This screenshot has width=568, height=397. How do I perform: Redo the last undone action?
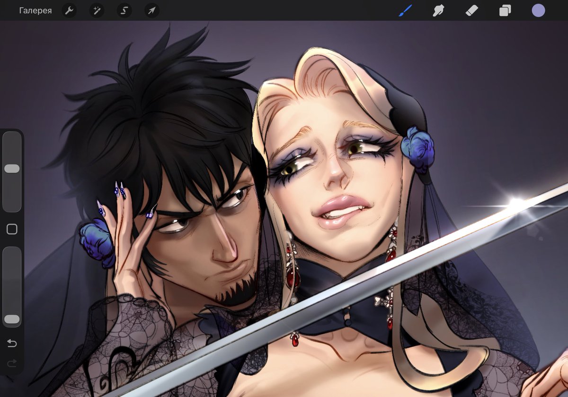(x=12, y=363)
